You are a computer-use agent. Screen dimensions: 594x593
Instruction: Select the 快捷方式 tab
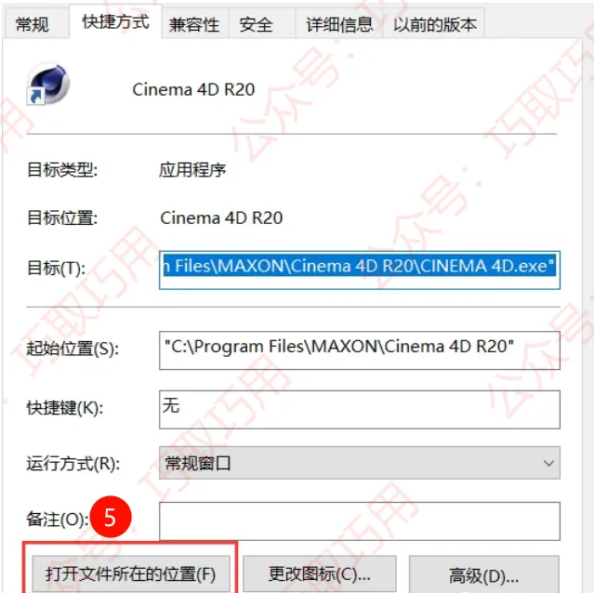[x=115, y=21]
